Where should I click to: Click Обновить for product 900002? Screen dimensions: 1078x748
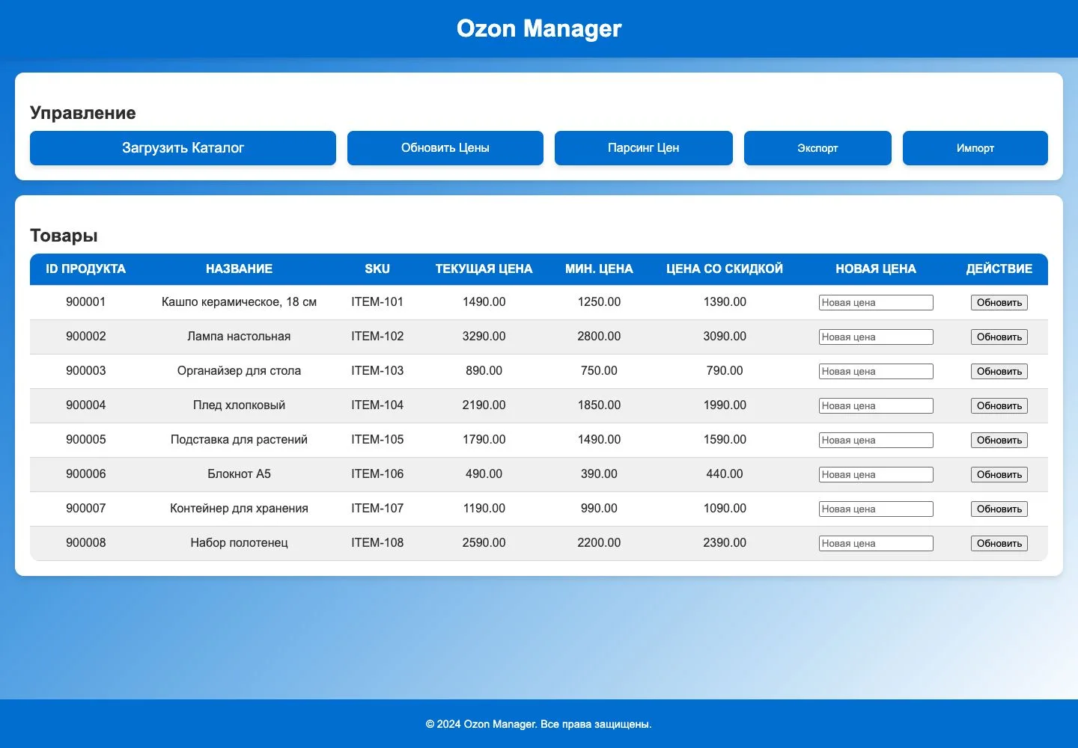(999, 337)
